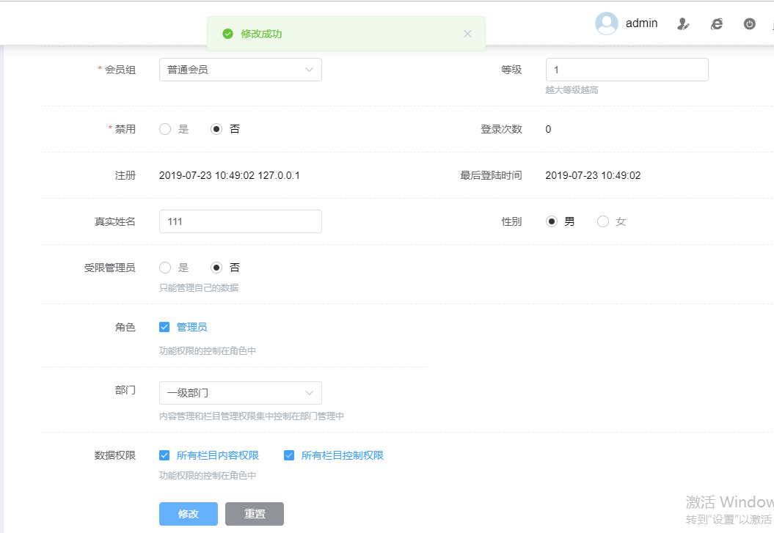Viewport: 774px width, 533px height.
Task: Select 否 for 禁用
Action: click(216, 129)
